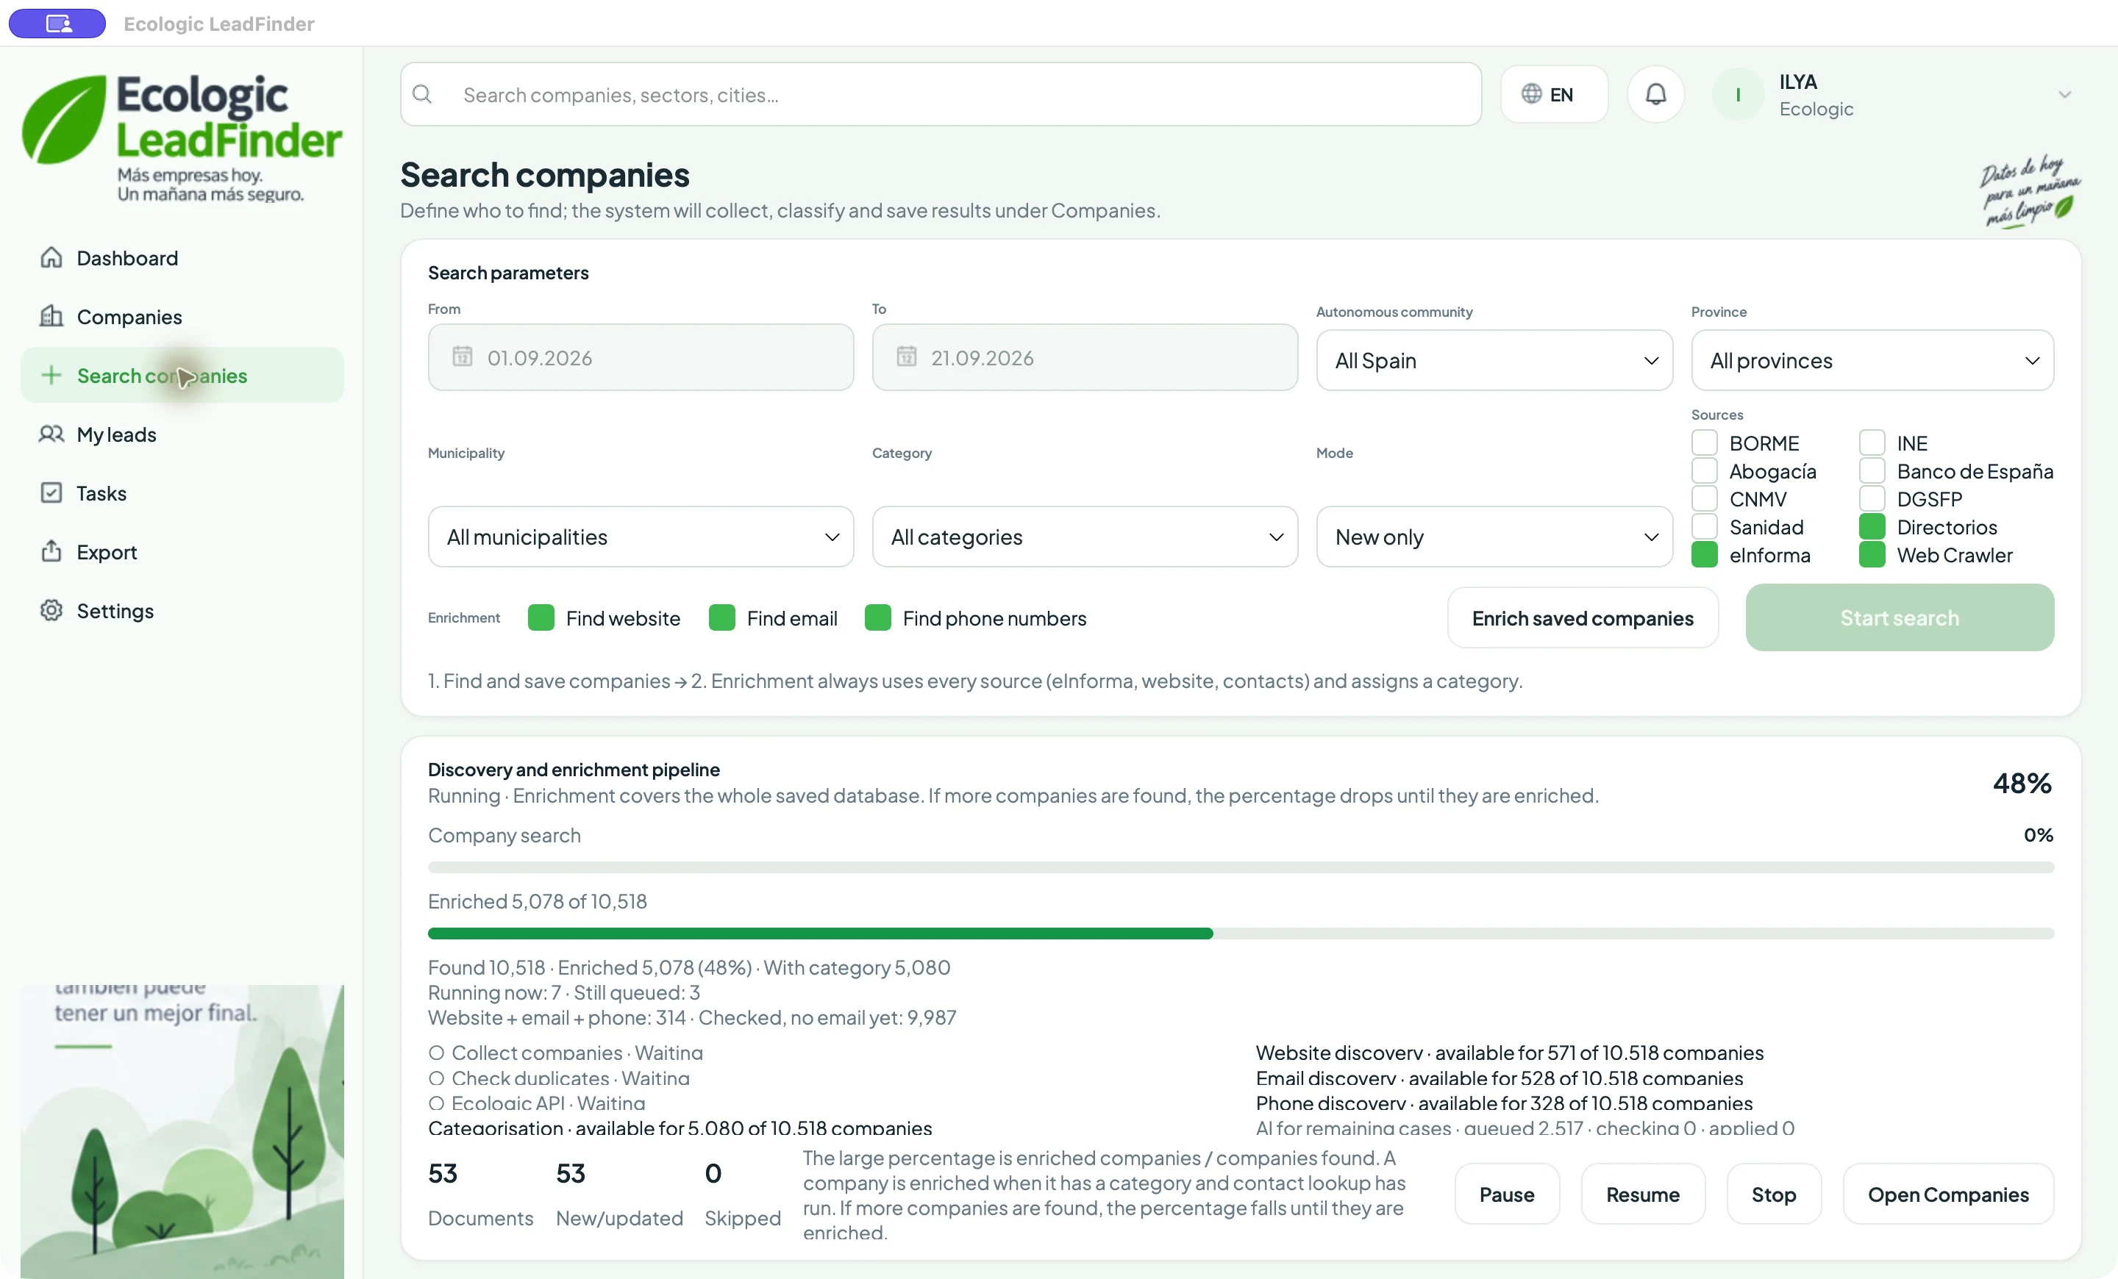Image resolution: width=2118 pixels, height=1279 pixels.
Task: Click the Companies building icon
Action: pyautogui.click(x=51, y=316)
